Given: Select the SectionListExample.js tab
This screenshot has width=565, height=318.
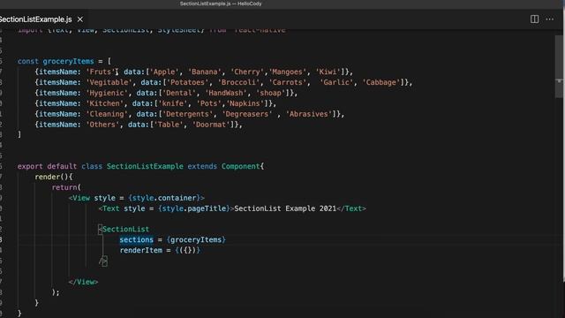Looking at the screenshot, I should [35, 19].
